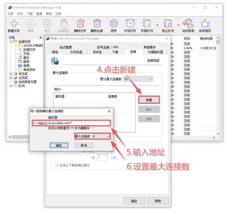Screen dimensions: 228x212
Task: Collapse the 全部任务 tree node
Action: click(x=11, y=42)
